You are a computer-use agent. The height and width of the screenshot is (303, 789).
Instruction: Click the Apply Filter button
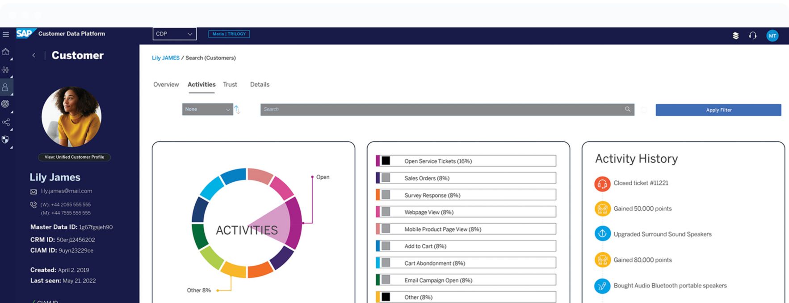click(718, 110)
